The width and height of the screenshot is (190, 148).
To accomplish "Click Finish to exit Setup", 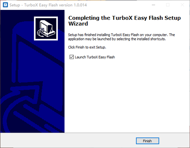I will pyautogui.click(x=147, y=141).
